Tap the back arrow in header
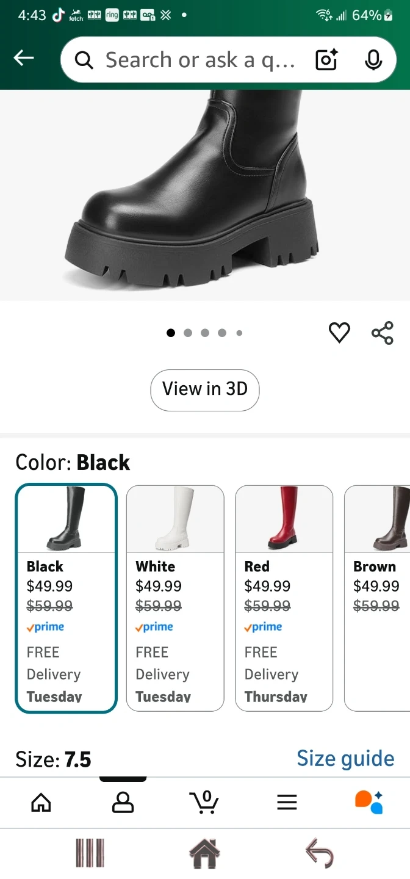Viewport: 410px width, 879px height. [24, 59]
